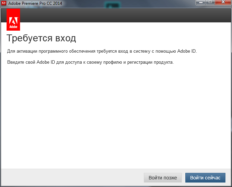232x187 pixels.
Task: Click the 'Войти сейчас' button
Action: point(205,178)
